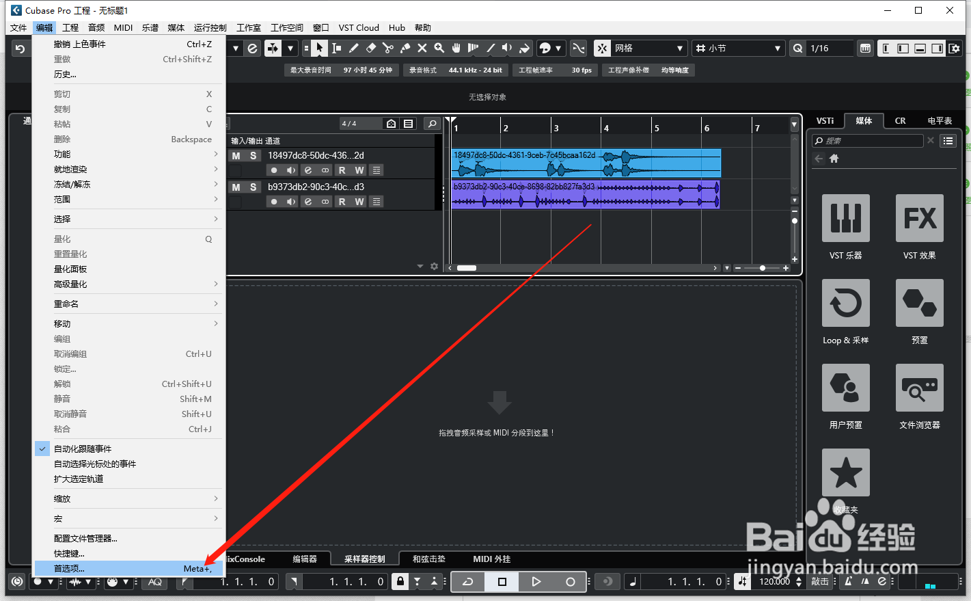This screenshot has height=601, width=971.
Task: Choose 首选项... from the Edit menu
Action: 129,569
